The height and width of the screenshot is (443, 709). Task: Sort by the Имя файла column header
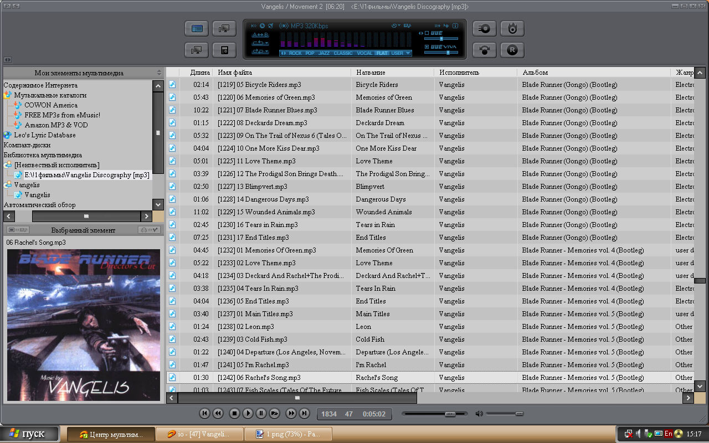[282, 73]
